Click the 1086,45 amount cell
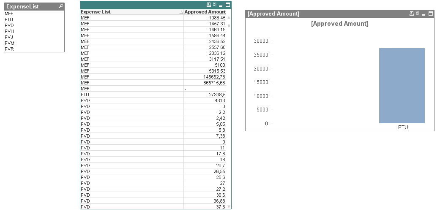 click(x=205, y=18)
